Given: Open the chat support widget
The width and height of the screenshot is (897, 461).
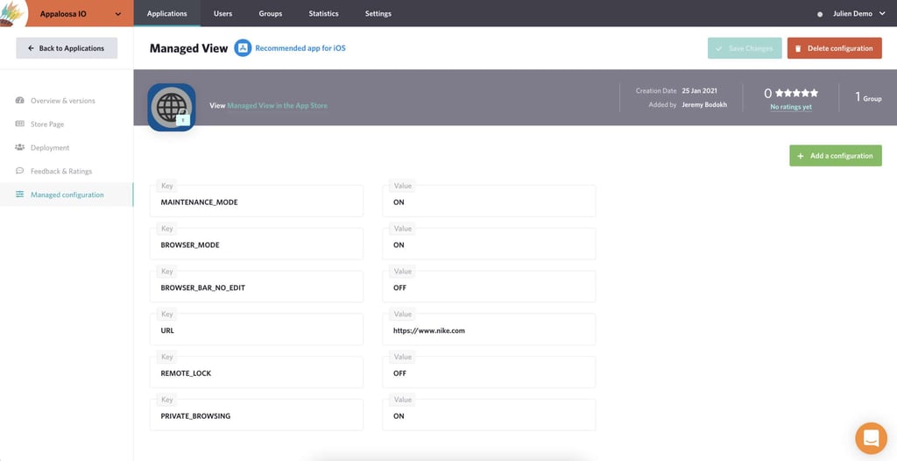Looking at the screenshot, I should (870, 437).
